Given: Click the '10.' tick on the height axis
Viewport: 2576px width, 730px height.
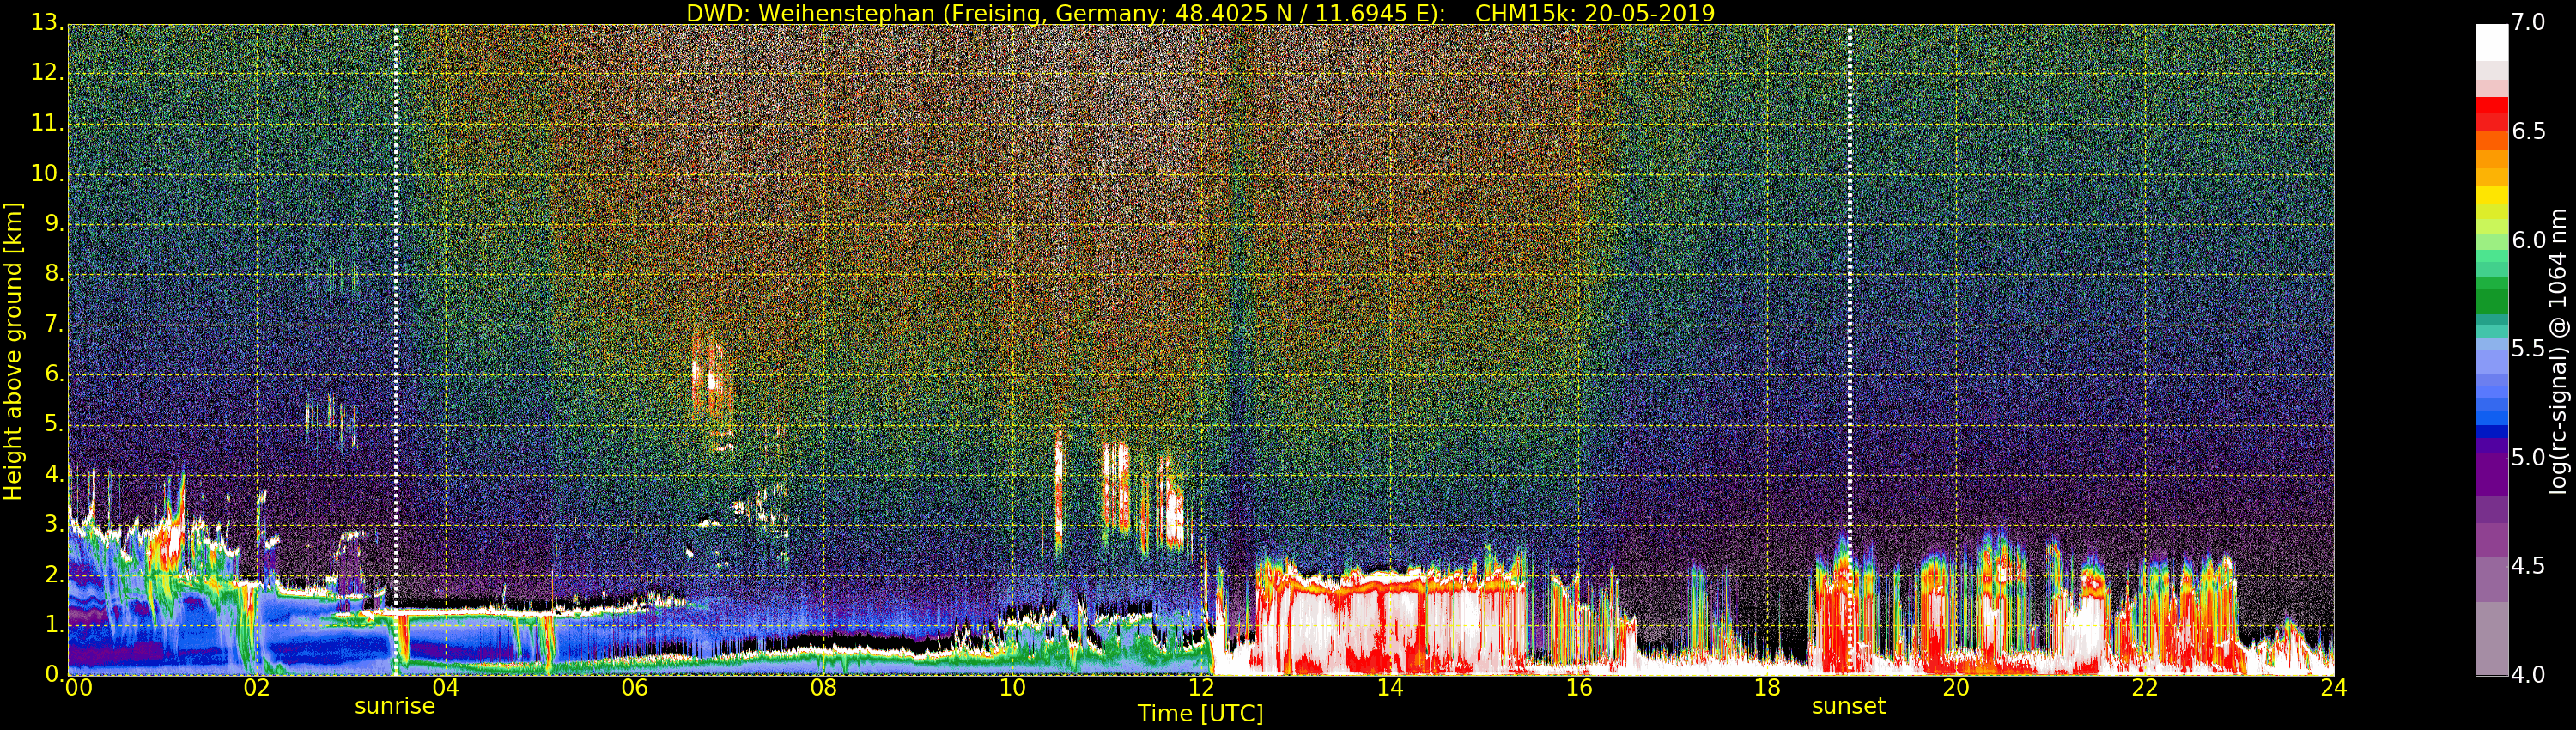Looking at the screenshot, I should [46, 173].
